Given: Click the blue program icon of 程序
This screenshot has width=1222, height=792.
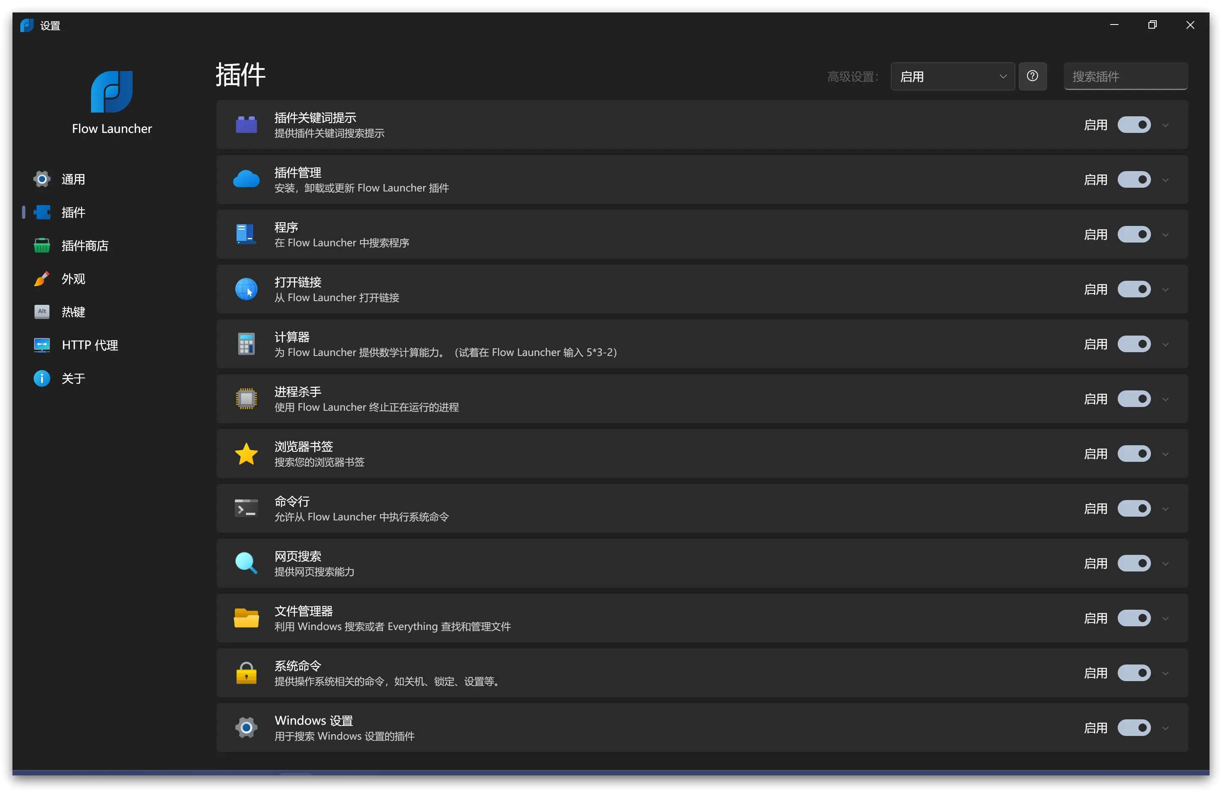Looking at the screenshot, I should [x=246, y=234].
